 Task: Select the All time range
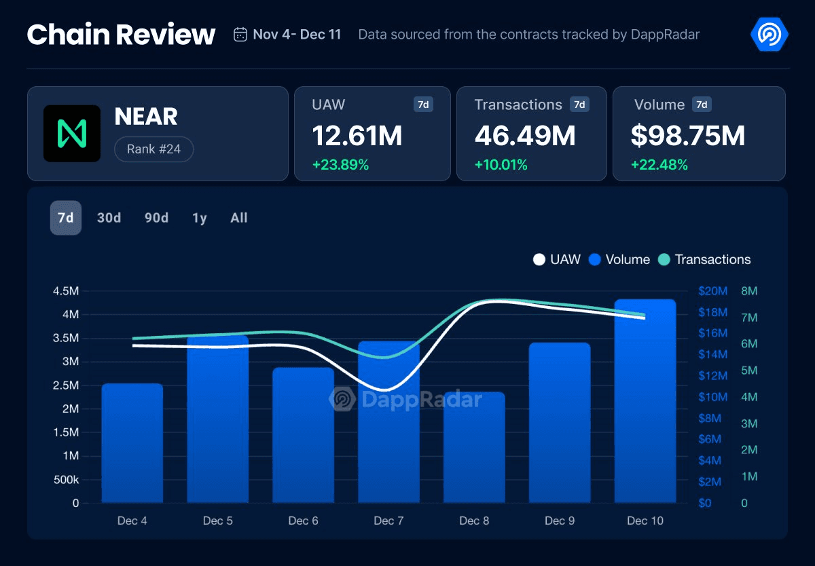239,218
